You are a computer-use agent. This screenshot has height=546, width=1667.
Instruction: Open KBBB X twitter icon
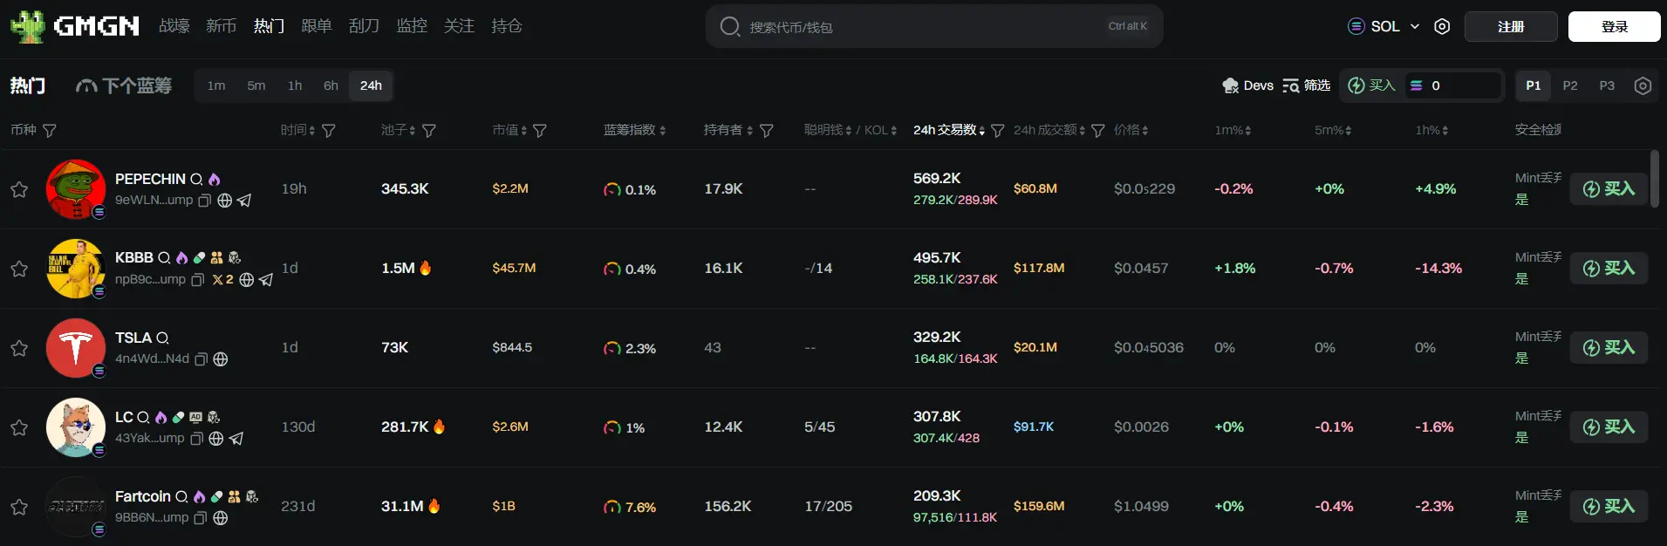tap(218, 280)
